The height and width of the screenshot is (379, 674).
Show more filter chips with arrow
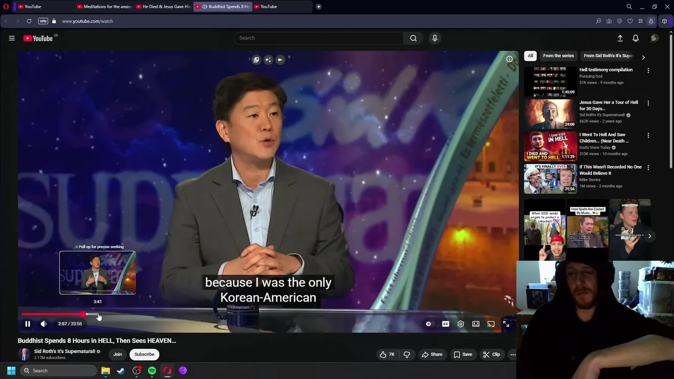click(643, 57)
